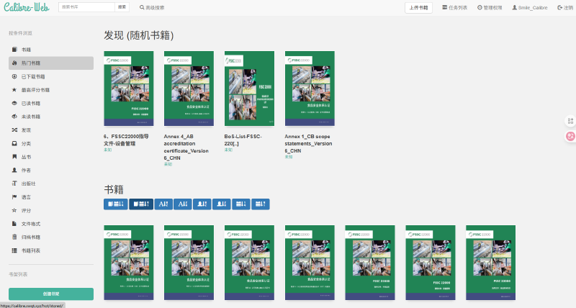Click the pink round icon at right edge
The height and width of the screenshot is (308, 576).
570,137
